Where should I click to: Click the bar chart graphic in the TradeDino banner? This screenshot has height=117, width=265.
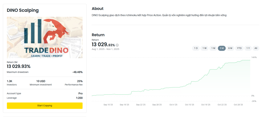pos(32,33)
